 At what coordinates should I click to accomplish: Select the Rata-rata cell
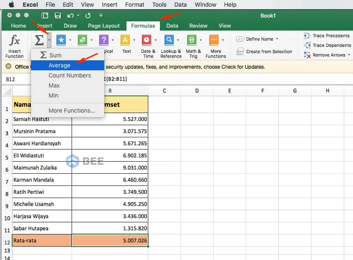[42, 240]
